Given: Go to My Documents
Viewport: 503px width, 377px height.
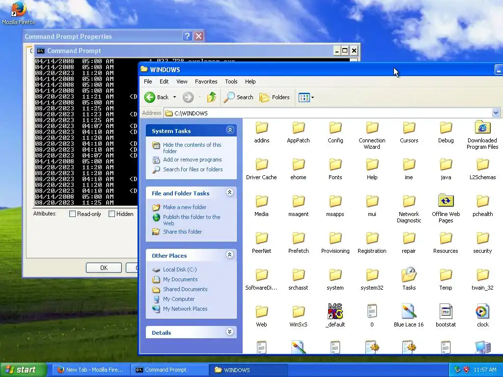Looking at the screenshot, I should pyautogui.click(x=180, y=279).
